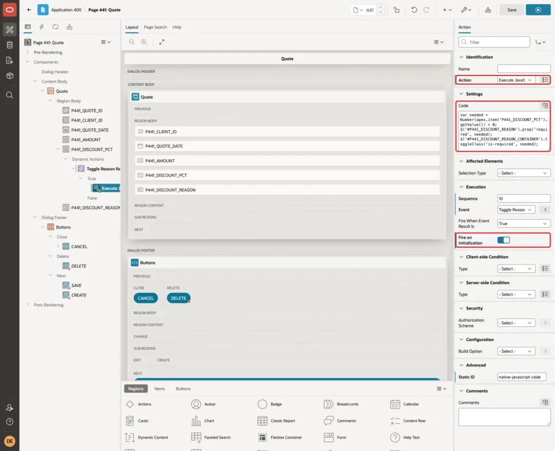Image resolution: width=555 pixels, height=451 pixels.
Task: Open the Build Option dropdown
Action: [x=516, y=351]
